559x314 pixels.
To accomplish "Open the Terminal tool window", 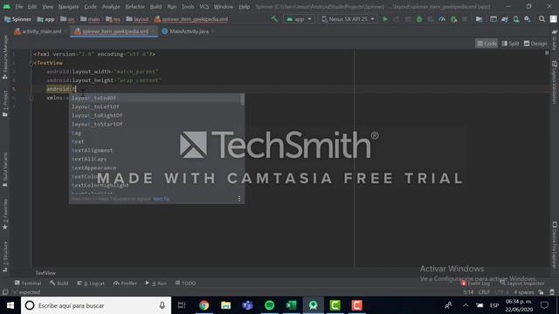I will coord(28,283).
